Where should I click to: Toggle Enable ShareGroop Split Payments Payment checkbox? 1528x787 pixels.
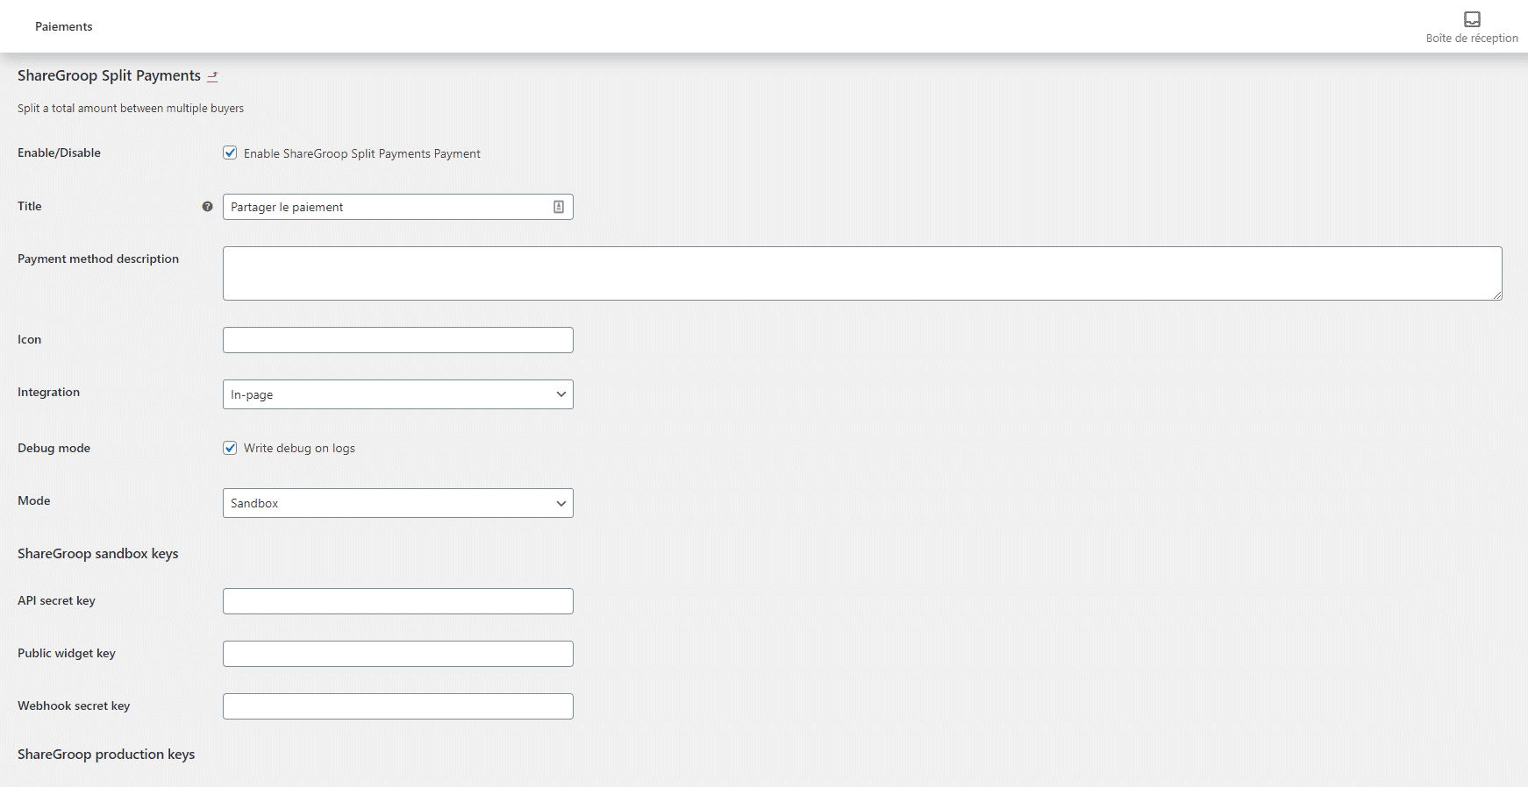[230, 152]
